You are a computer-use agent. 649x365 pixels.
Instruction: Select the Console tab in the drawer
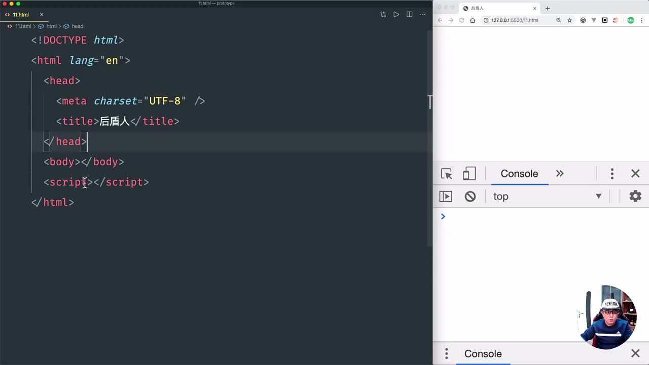483,354
